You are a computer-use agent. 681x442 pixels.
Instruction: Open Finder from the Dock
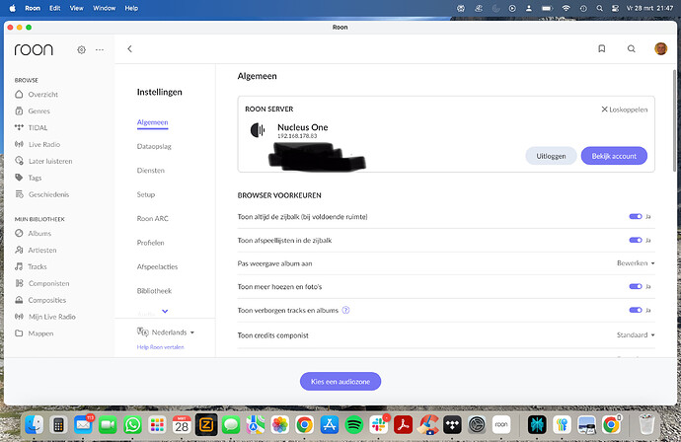(34, 424)
